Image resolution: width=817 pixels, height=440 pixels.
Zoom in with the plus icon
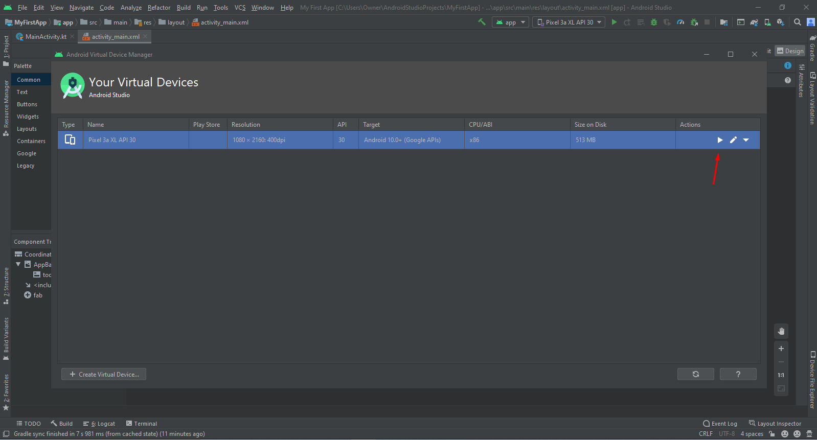pyautogui.click(x=781, y=349)
